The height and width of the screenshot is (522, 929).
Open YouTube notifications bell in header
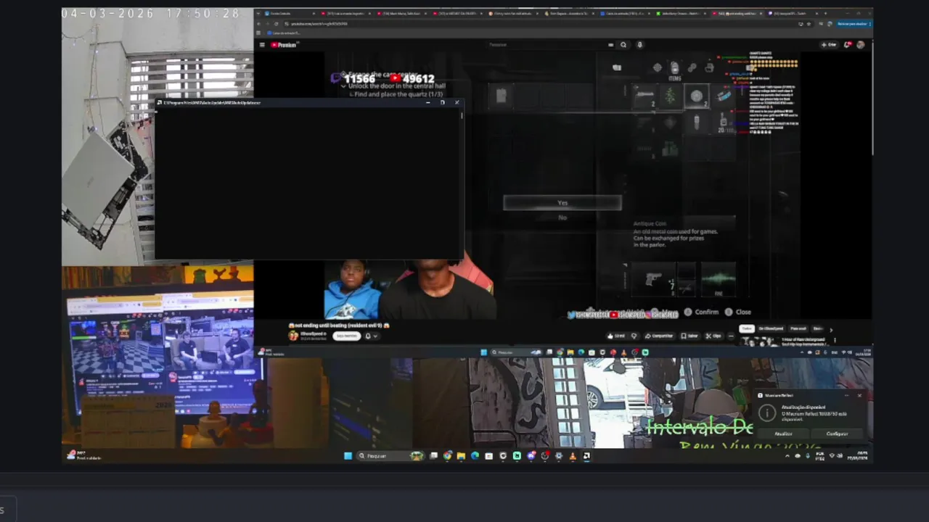point(848,44)
